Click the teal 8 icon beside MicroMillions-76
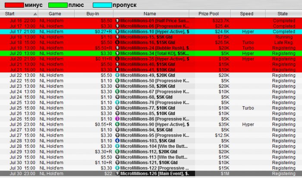 [117, 102]
